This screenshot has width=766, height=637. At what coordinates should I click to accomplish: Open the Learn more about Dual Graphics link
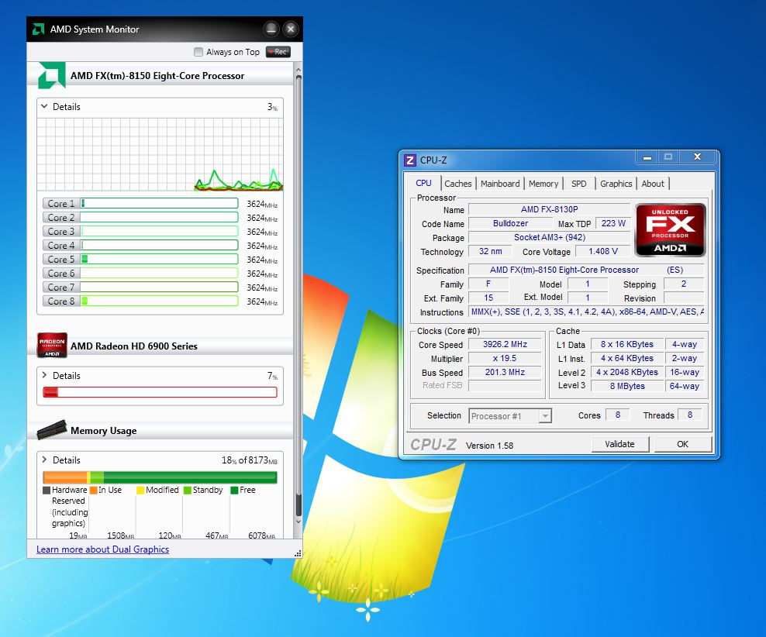pos(102,549)
